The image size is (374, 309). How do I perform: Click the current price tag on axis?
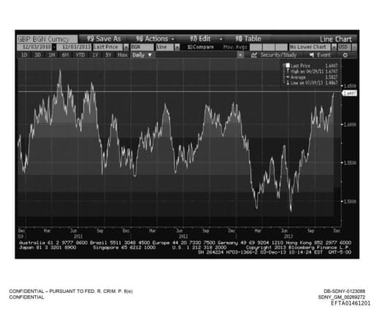350,93
